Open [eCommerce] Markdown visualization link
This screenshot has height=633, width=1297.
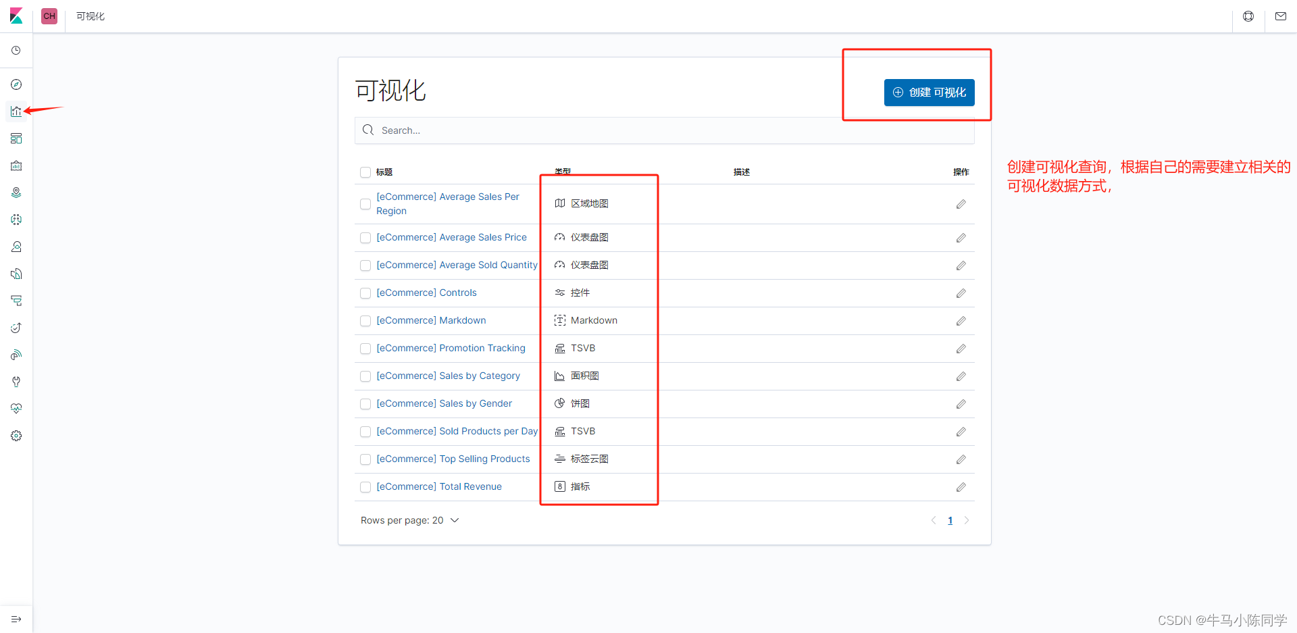pos(431,320)
